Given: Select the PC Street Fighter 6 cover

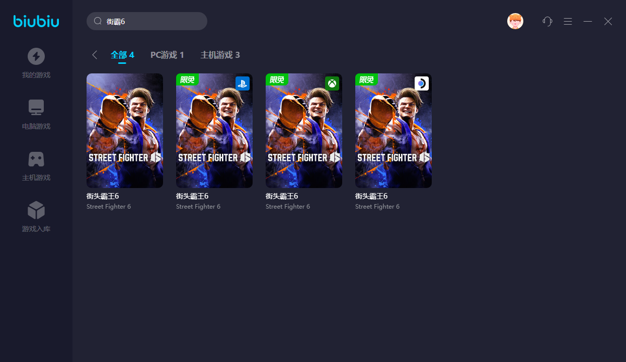Looking at the screenshot, I should point(125,131).
